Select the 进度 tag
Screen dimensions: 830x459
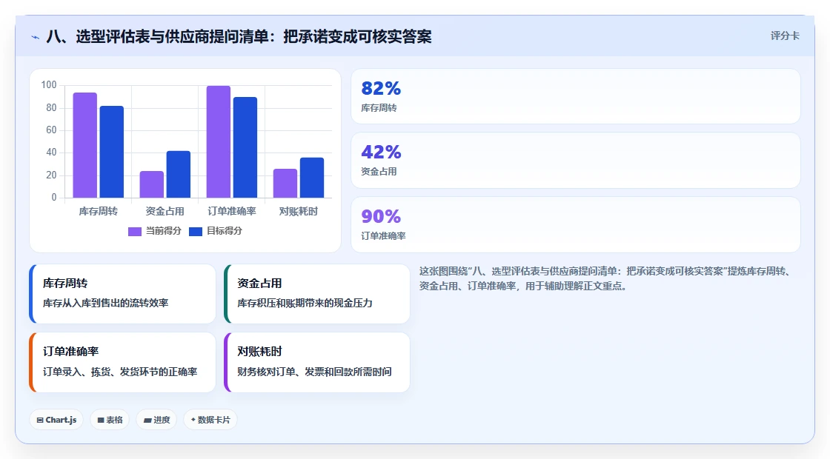pos(156,420)
